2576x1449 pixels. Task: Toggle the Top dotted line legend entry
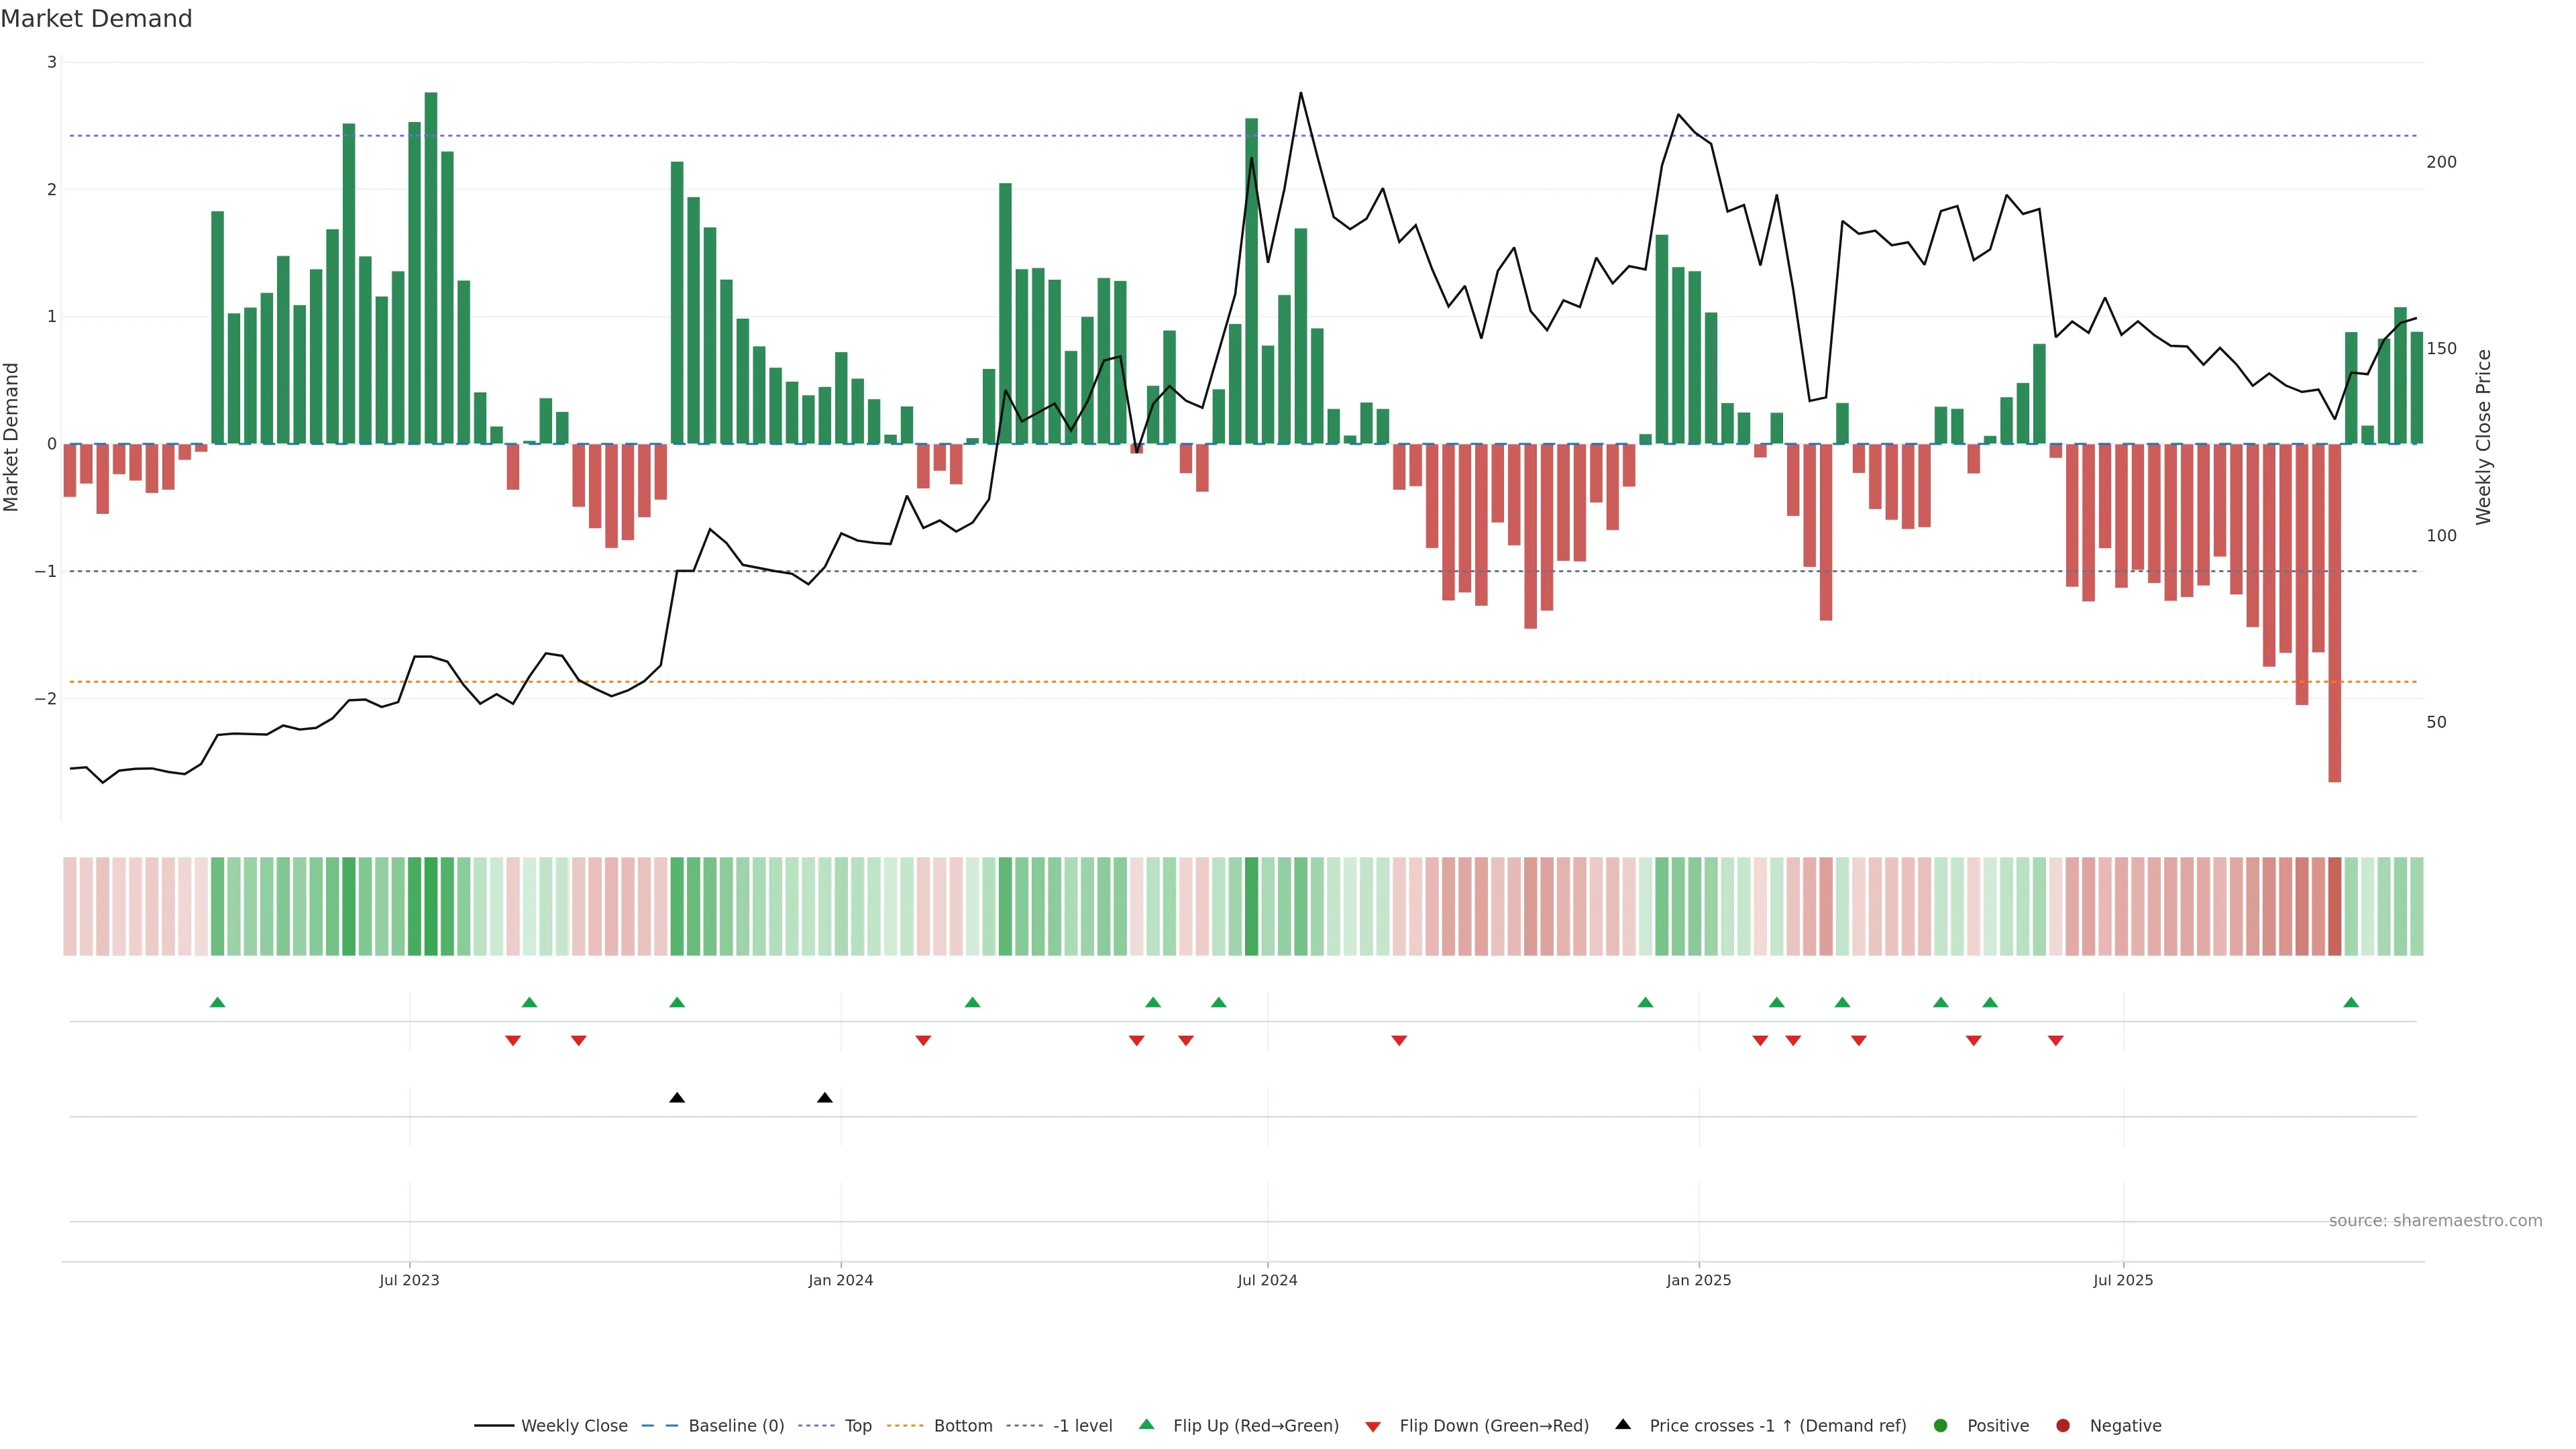857,1426
